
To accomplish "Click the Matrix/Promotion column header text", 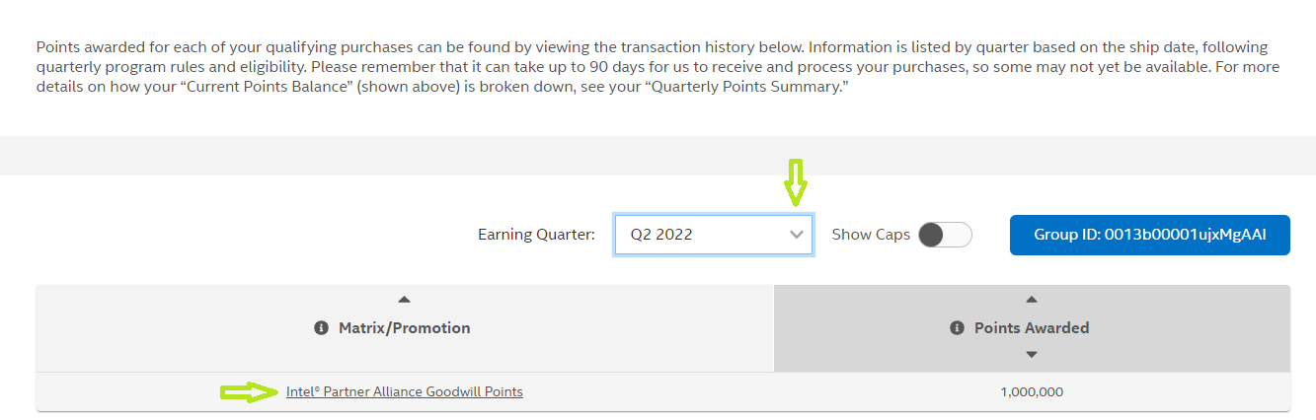I will point(404,328).
